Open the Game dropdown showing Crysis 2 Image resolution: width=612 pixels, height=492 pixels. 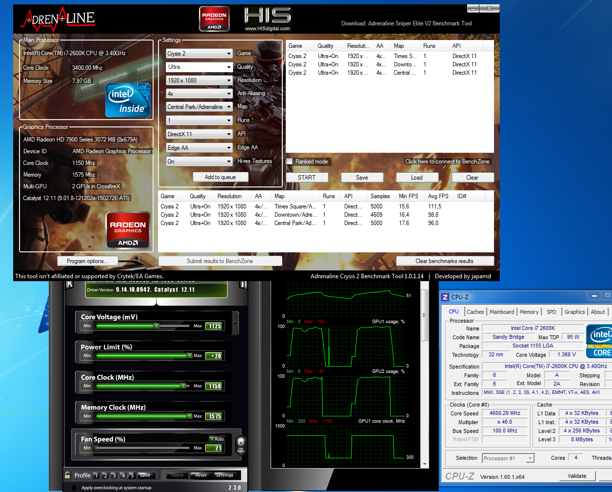coord(199,54)
